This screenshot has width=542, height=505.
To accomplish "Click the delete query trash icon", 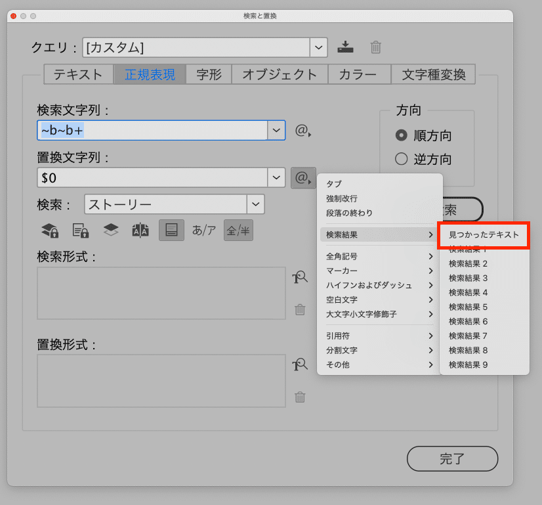I will [x=375, y=47].
